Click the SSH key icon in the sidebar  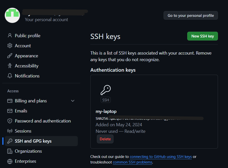click(x=10, y=141)
